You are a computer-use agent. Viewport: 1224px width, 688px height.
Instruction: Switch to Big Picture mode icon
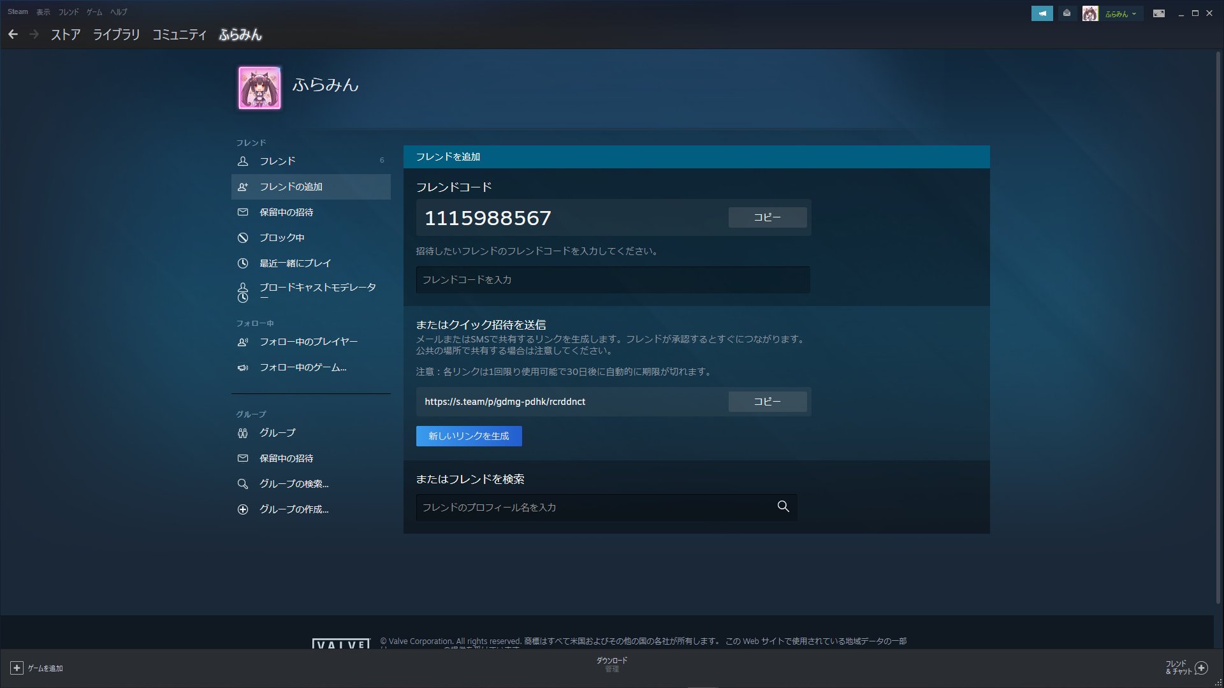tap(1159, 13)
